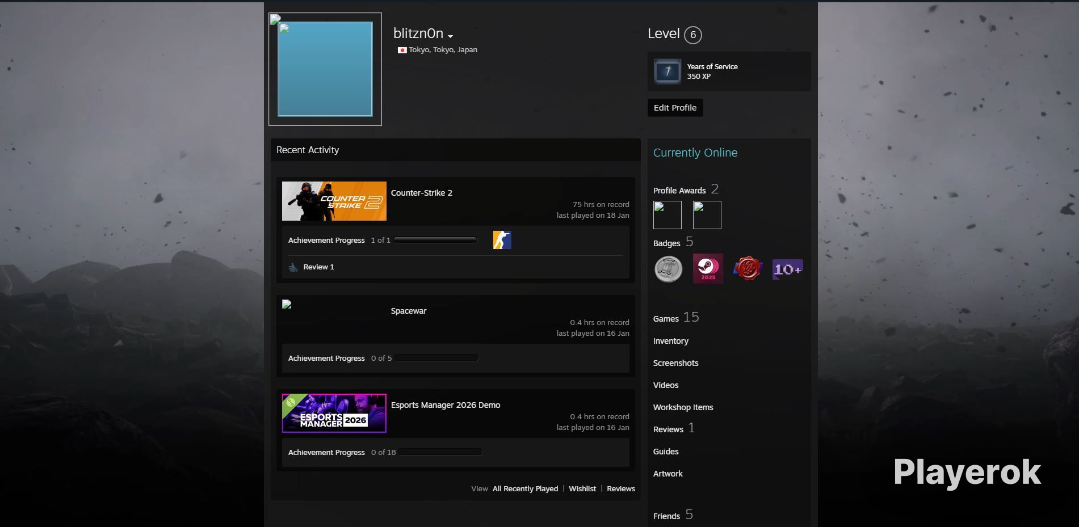
Task: Open the Esports Manager 2026 banner
Action: coord(334,413)
